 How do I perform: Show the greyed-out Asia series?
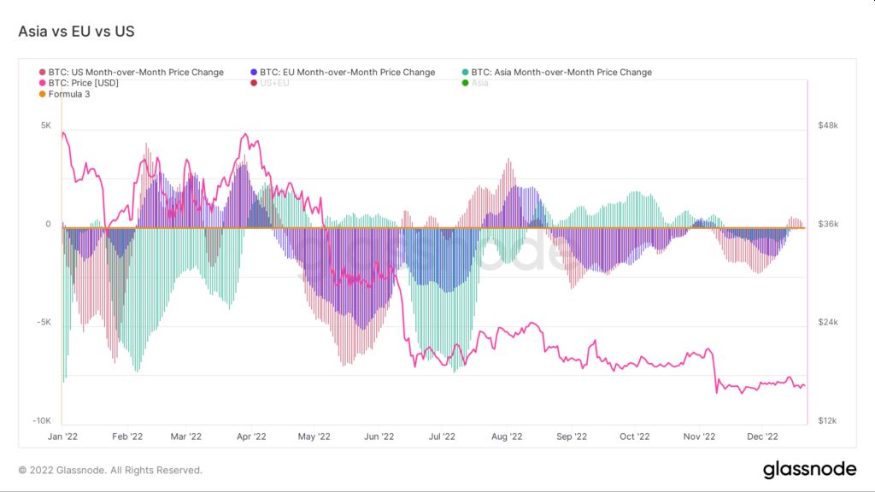point(480,83)
